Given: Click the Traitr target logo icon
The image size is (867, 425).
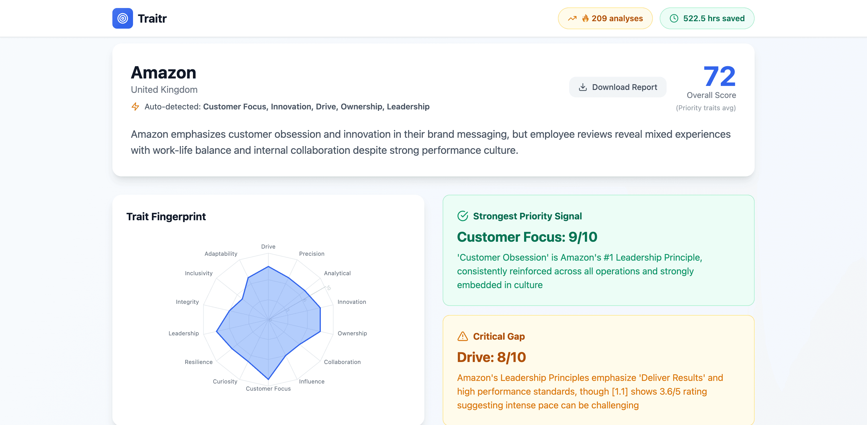Looking at the screenshot, I should click(122, 19).
